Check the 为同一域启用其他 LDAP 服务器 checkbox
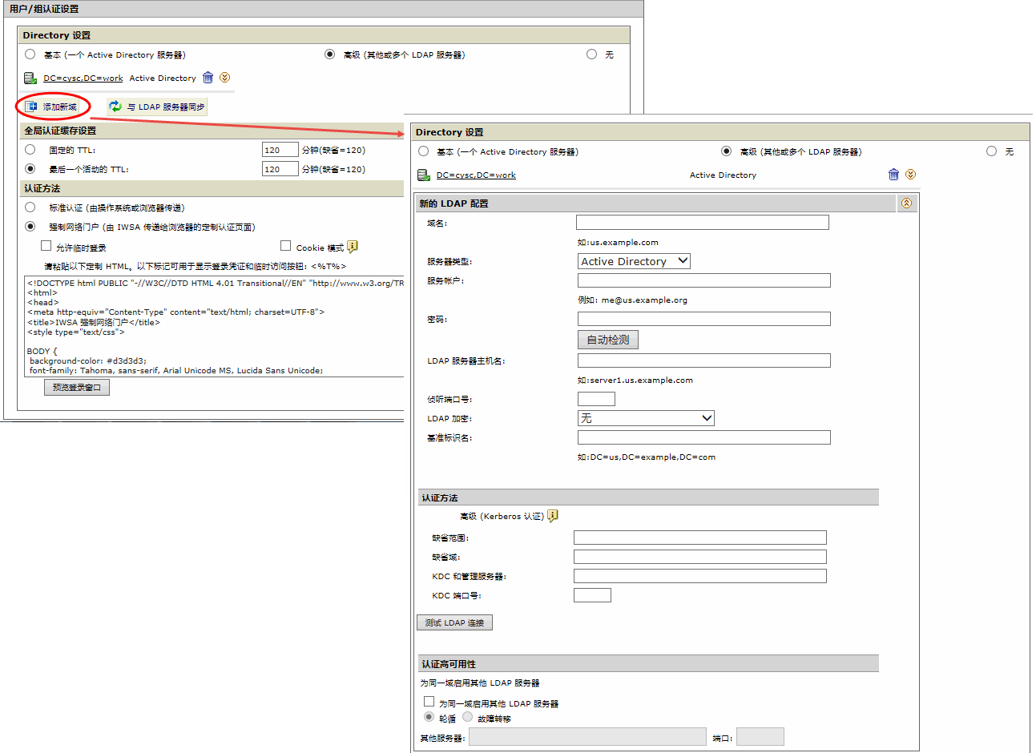This screenshot has width=1036, height=753. [x=429, y=702]
